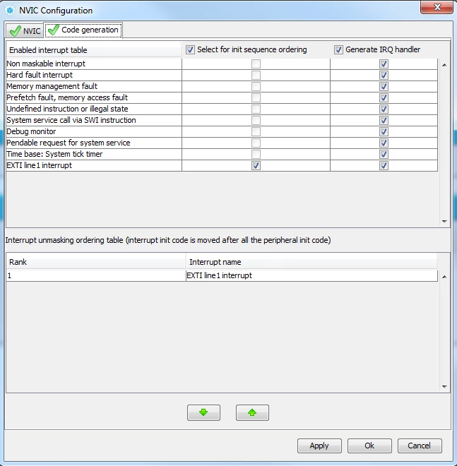Screen dimensions: 457x466
Task: Uncheck IRQ handler for System service call row
Action: tap(384, 120)
